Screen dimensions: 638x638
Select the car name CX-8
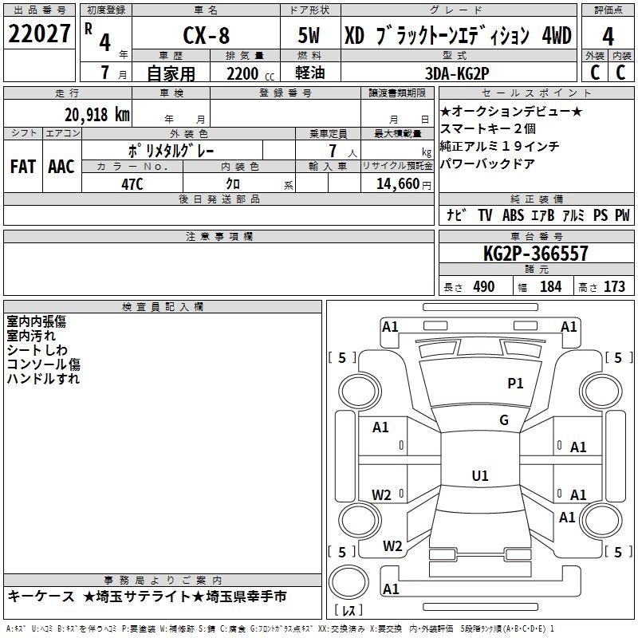(207, 35)
